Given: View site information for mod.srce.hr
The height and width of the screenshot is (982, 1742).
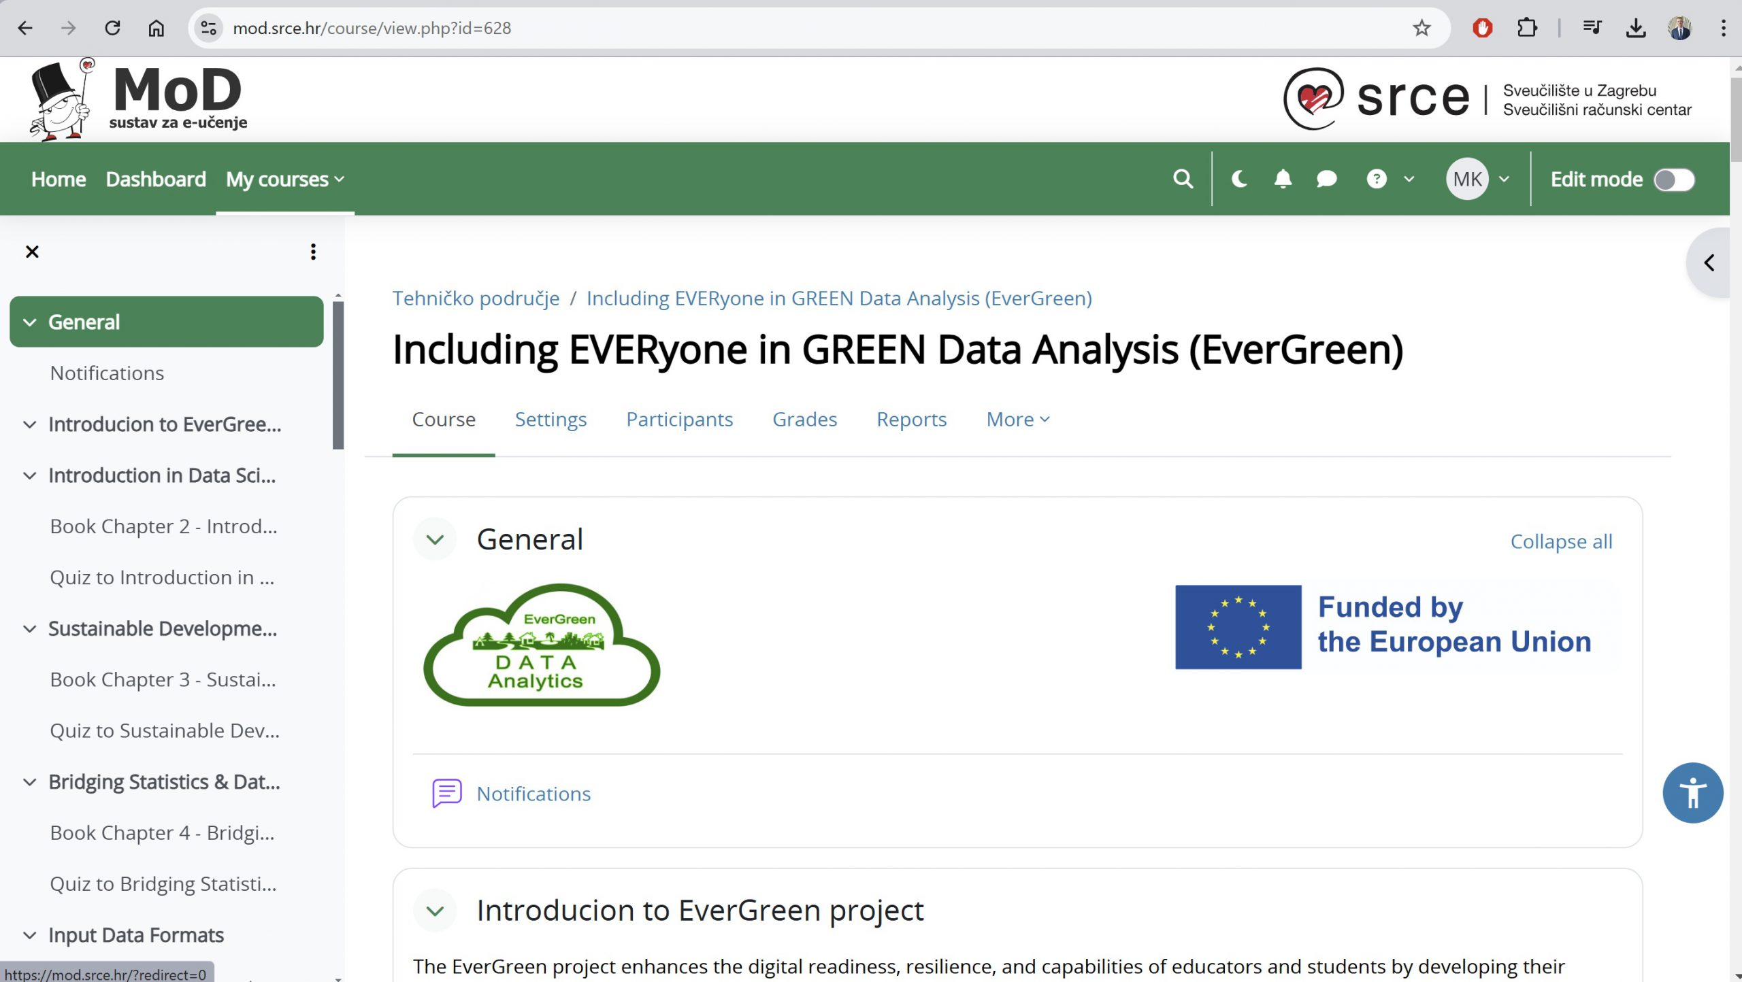Looking at the screenshot, I should coord(208,28).
